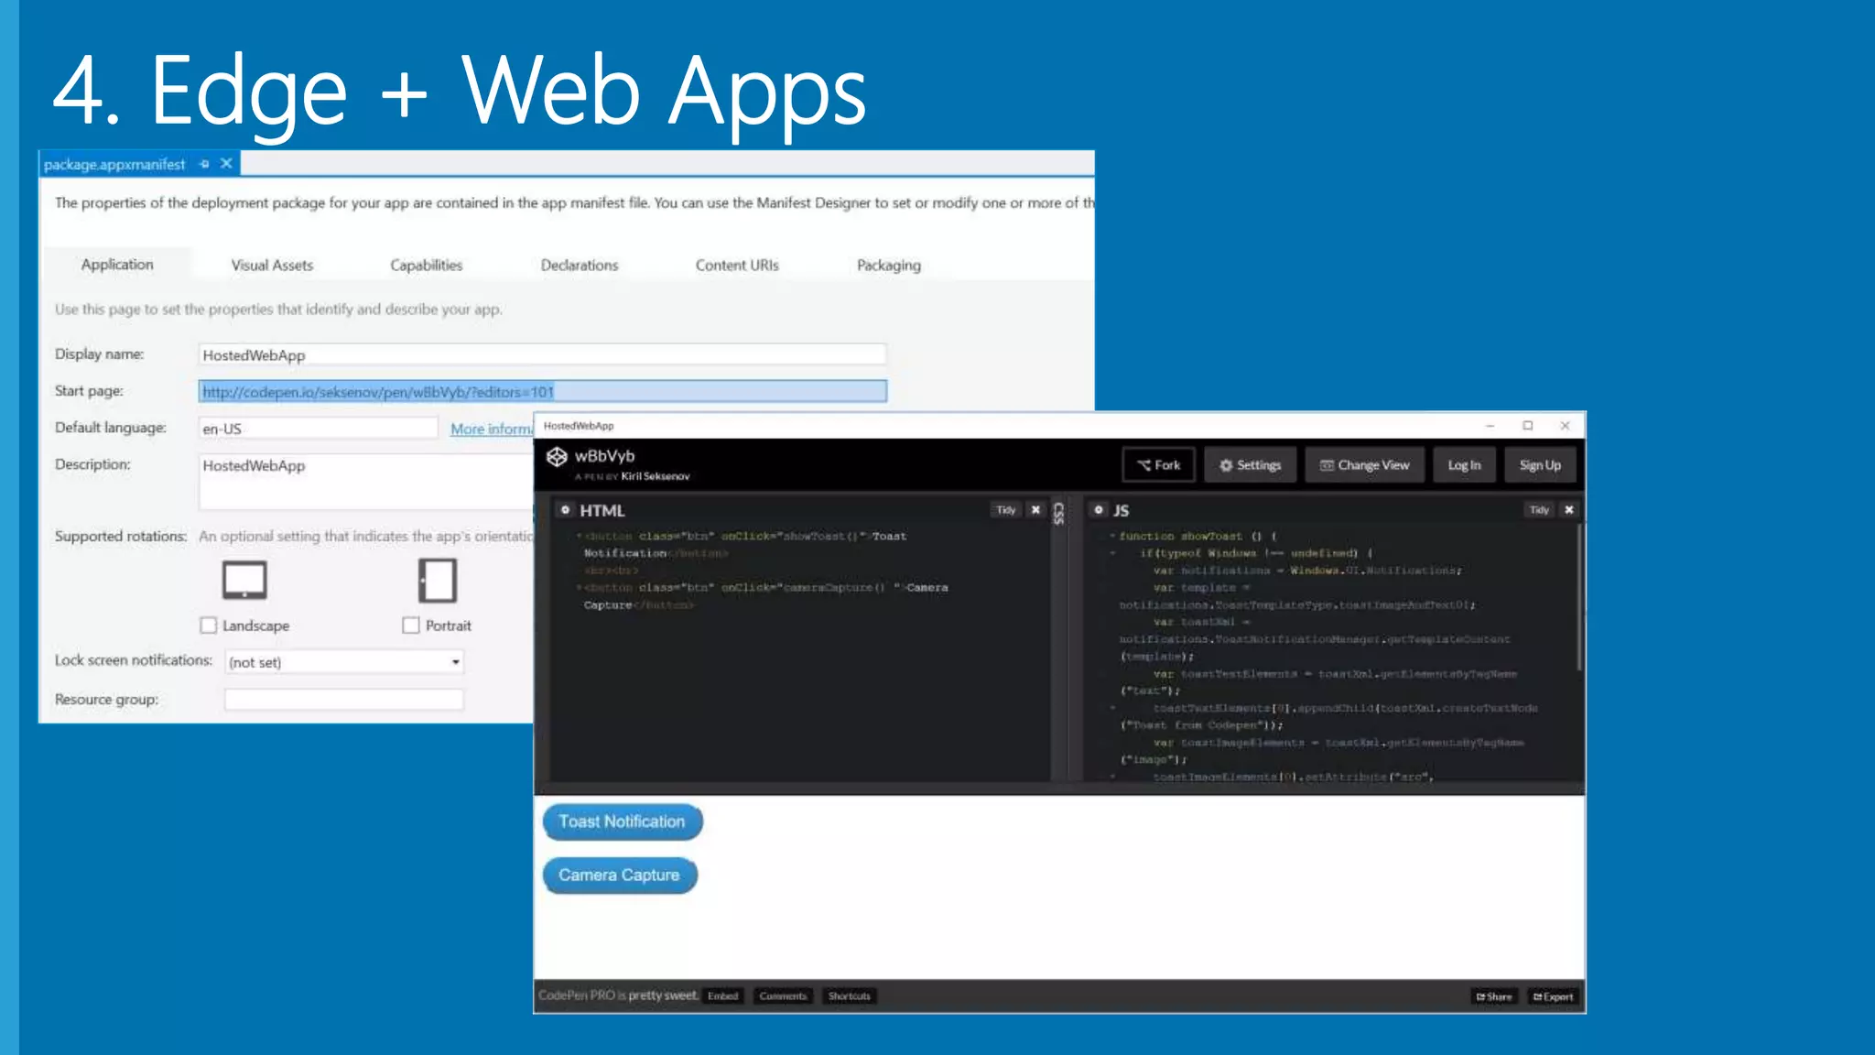
Task: Click the Toast Notification button
Action: click(x=623, y=822)
